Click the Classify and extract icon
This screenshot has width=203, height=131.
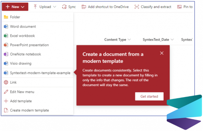click(137, 7)
